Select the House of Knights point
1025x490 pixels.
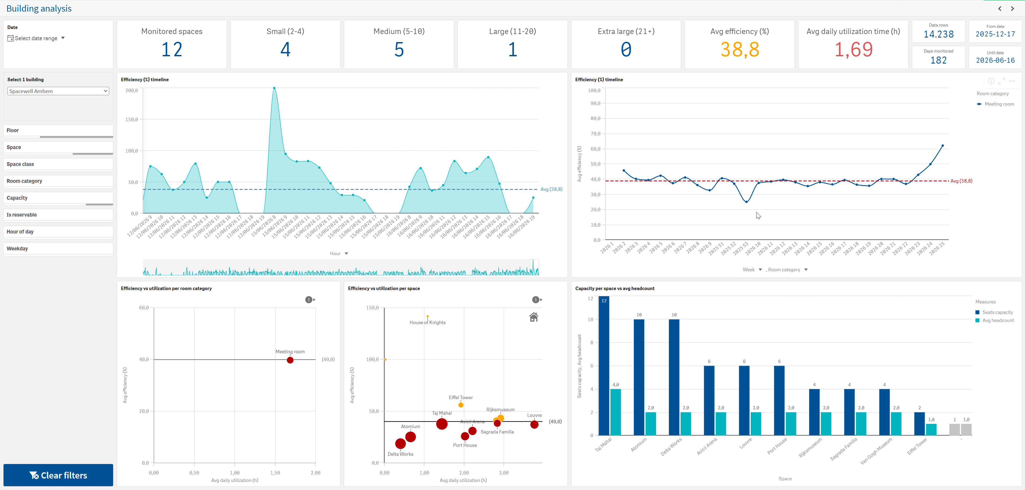click(x=427, y=317)
